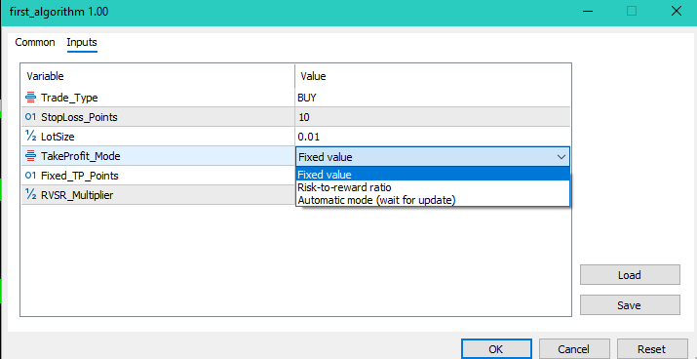Collapse the TakeProfit_Mode dropdown arrow
697x359 pixels.
pos(561,157)
